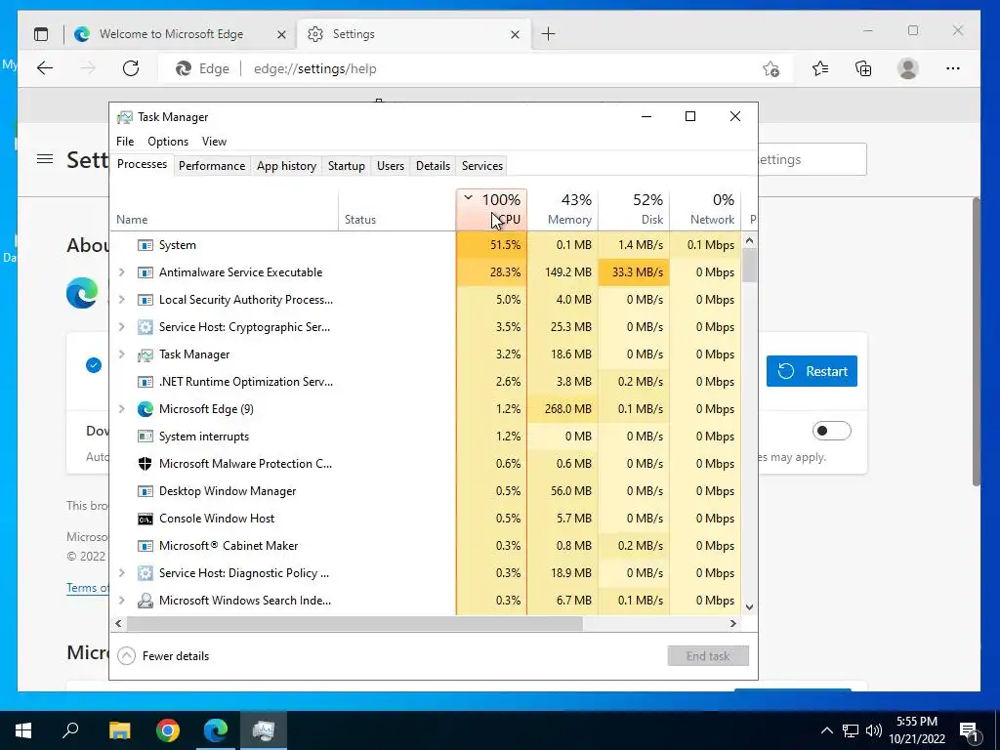The height and width of the screenshot is (750, 1000).
Task: Expand the Task Manager process row
Action: (121, 354)
